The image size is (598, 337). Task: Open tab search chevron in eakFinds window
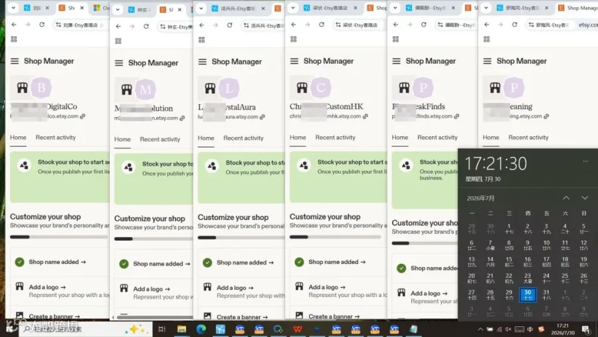(395, 7)
